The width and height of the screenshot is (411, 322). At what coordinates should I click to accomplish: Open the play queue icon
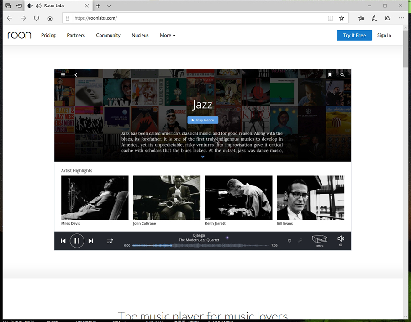tap(110, 241)
